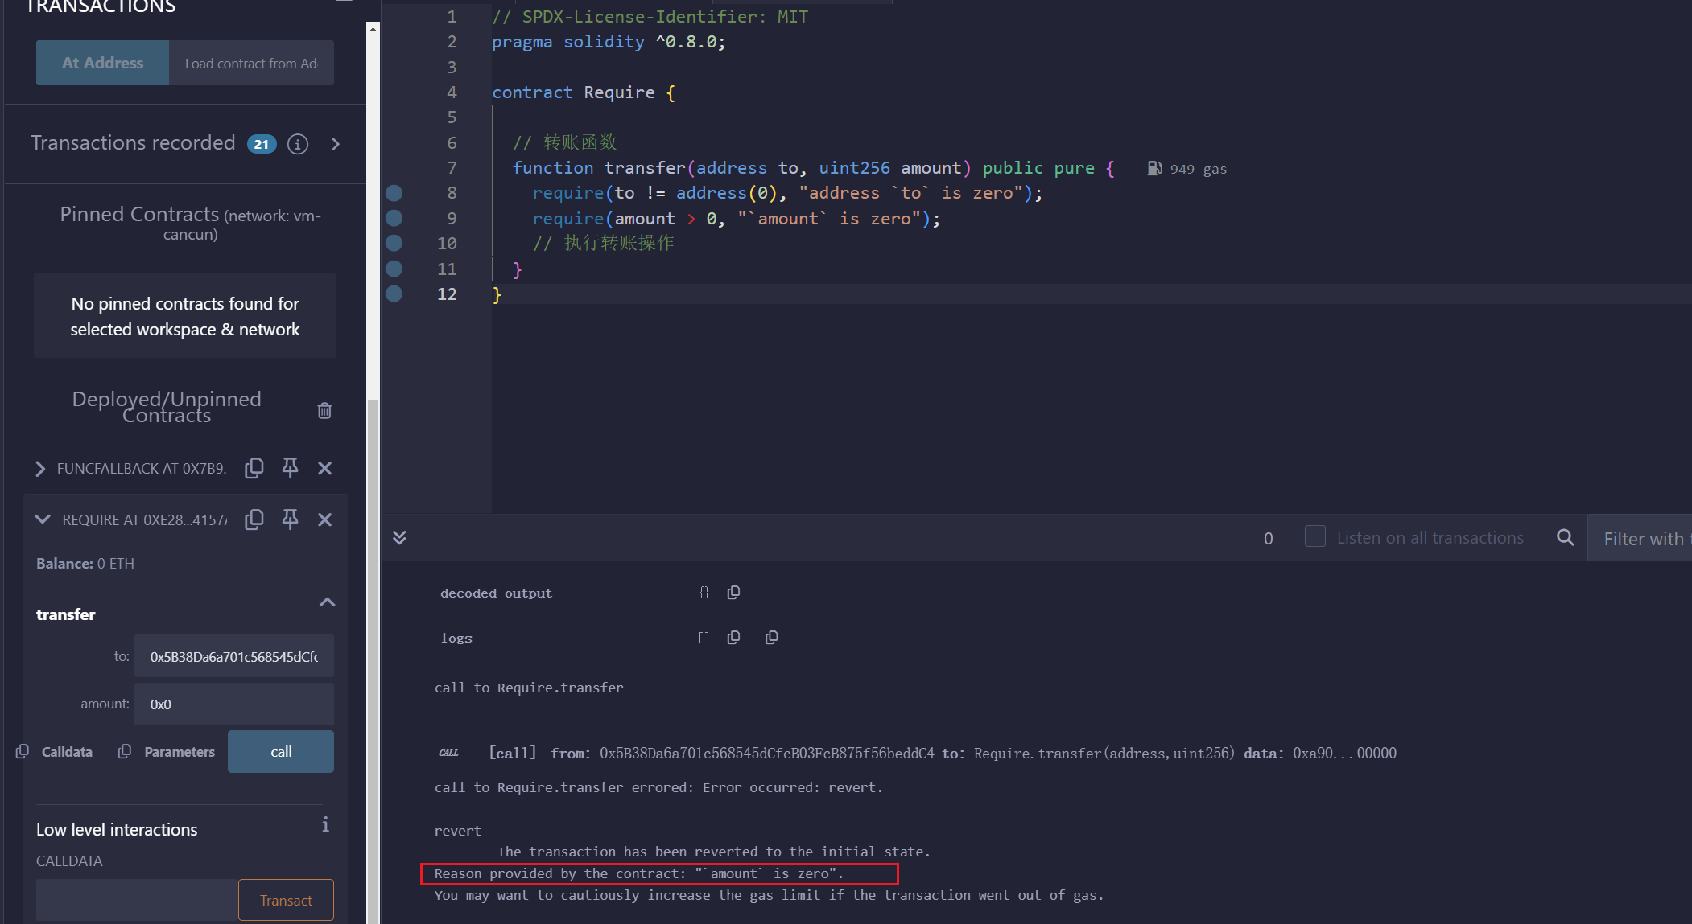Remove the REQUIRE deployed contract
The width and height of the screenshot is (1692, 924).
(324, 519)
